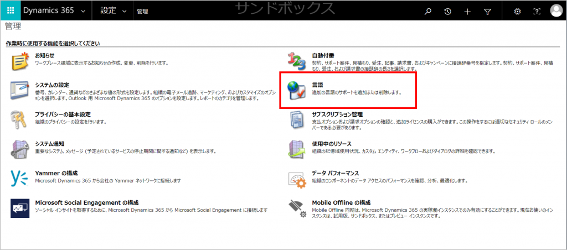Viewport: 567px width, 250px height.
Task: Select the 管理 breadcrumb item
Action: tap(142, 11)
